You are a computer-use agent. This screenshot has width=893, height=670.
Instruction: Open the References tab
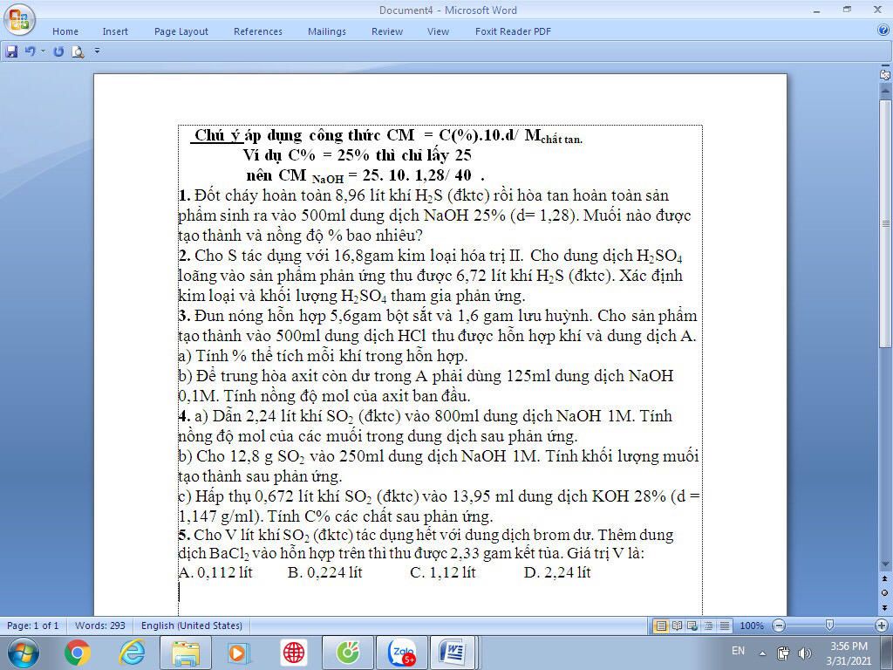pyautogui.click(x=258, y=32)
